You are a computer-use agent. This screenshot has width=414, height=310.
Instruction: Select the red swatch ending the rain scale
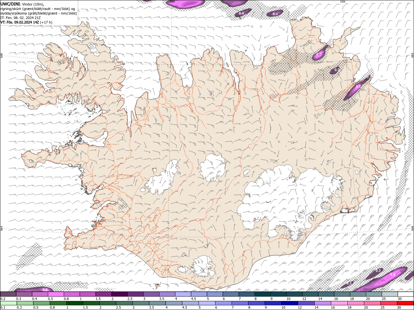pos(406,303)
